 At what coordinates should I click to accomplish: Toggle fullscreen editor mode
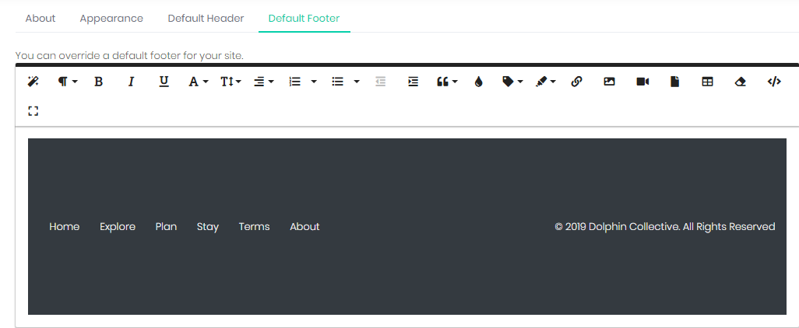pyautogui.click(x=33, y=111)
